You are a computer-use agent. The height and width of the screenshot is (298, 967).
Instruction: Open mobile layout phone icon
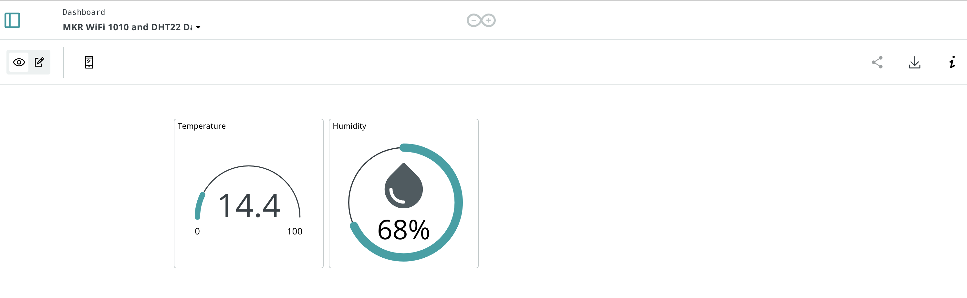(89, 62)
